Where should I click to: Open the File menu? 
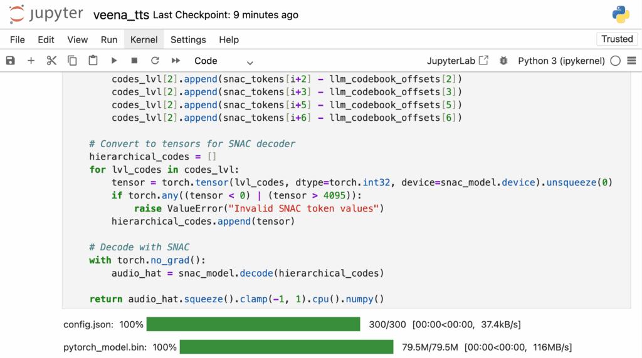(18, 39)
